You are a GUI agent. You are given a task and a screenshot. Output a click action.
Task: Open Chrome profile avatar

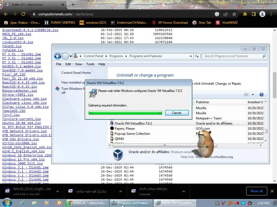tap(262, 14)
